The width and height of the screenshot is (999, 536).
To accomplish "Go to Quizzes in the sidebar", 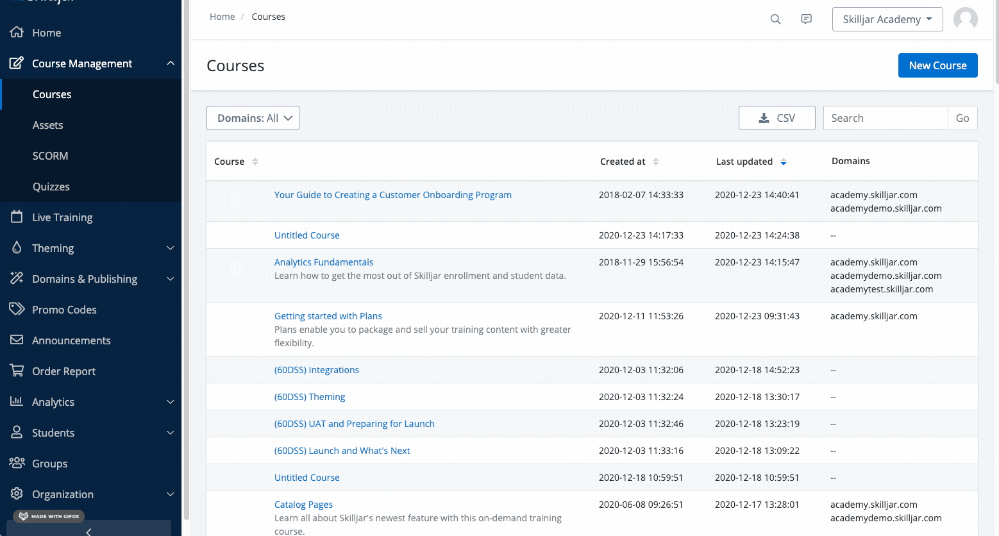I will 51,187.
